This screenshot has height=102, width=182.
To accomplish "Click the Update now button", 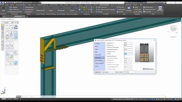I will (x=98, y=72).
